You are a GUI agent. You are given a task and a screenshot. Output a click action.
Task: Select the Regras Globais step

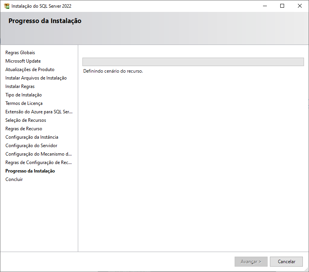[x=20, y=53]
